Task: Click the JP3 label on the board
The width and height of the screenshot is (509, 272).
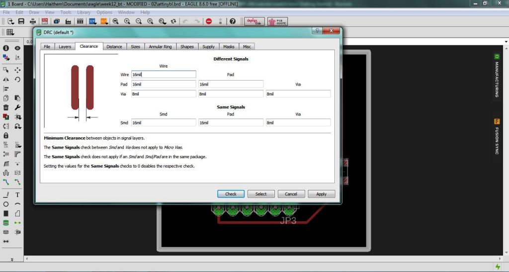Action: click(x=288, y=221)
